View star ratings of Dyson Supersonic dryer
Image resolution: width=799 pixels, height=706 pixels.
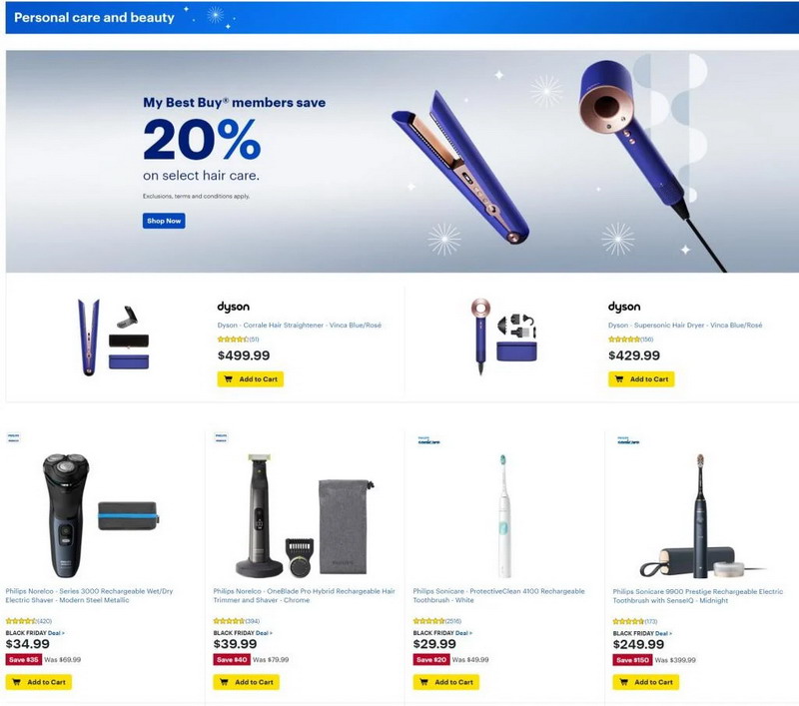(x=631, y=340)
